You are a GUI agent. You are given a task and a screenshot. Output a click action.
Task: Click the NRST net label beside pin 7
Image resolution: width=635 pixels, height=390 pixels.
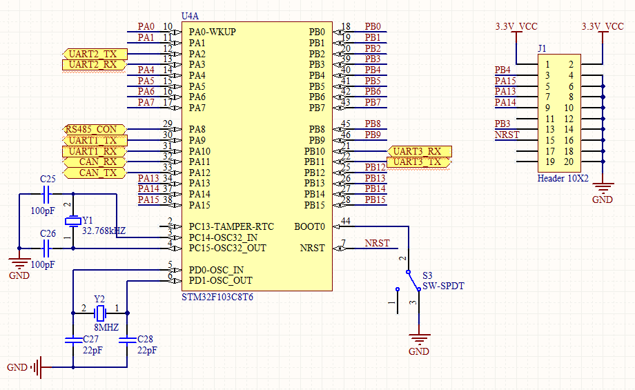pos(377,244)
